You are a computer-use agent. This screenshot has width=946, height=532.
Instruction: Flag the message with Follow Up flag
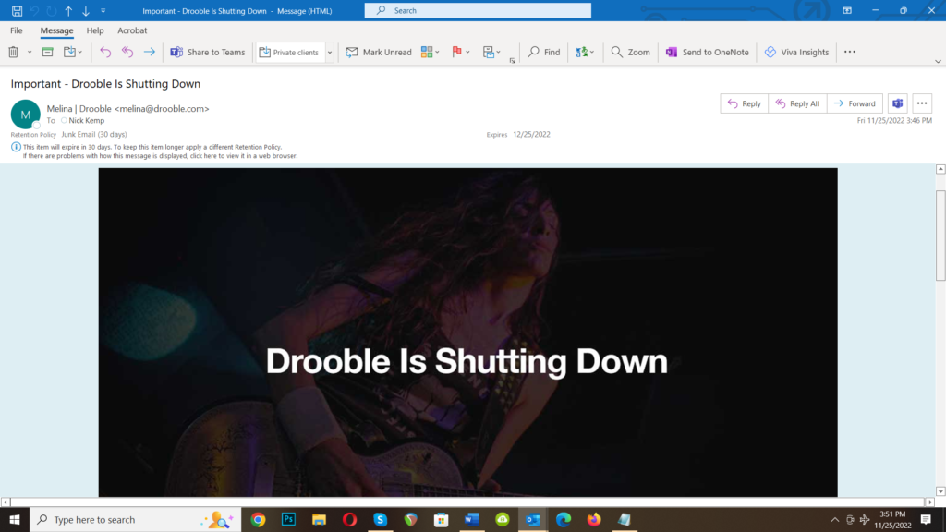[456, 52]
